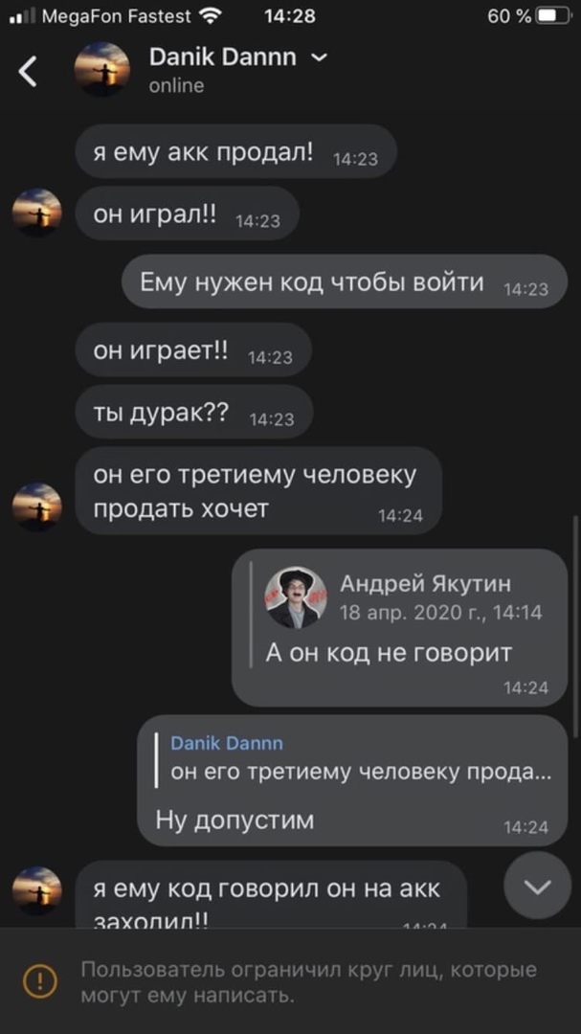Jump to latest messages with down-arrow button
Image resolution: width=581 pixels, height=1034 pixels.
click(537, 887)
